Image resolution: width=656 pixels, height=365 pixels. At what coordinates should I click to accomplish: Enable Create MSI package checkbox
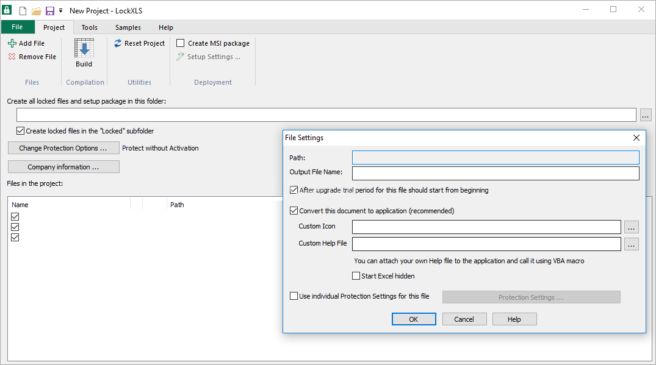[x=180, y=43]
